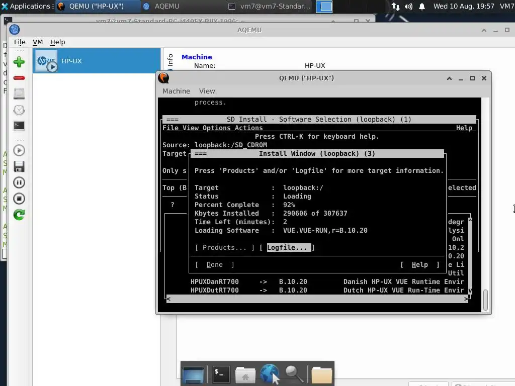The image size is (515, 386).
Task: Click the network connection tray icon
Action: point(395,6)
